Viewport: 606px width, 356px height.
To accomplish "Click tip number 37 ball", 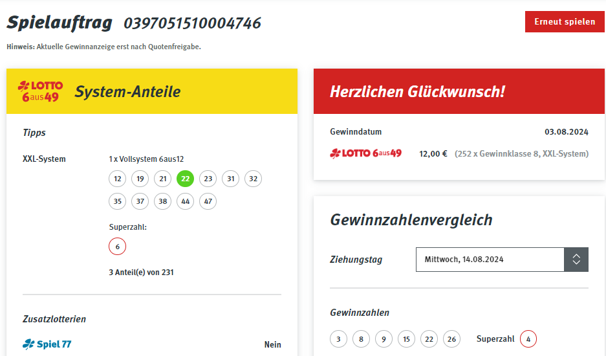I will point(140,201).
